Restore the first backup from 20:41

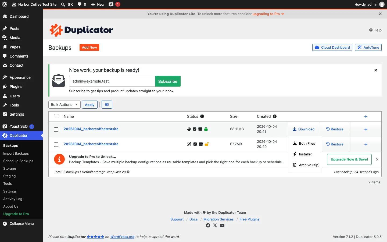pos(335,129)
